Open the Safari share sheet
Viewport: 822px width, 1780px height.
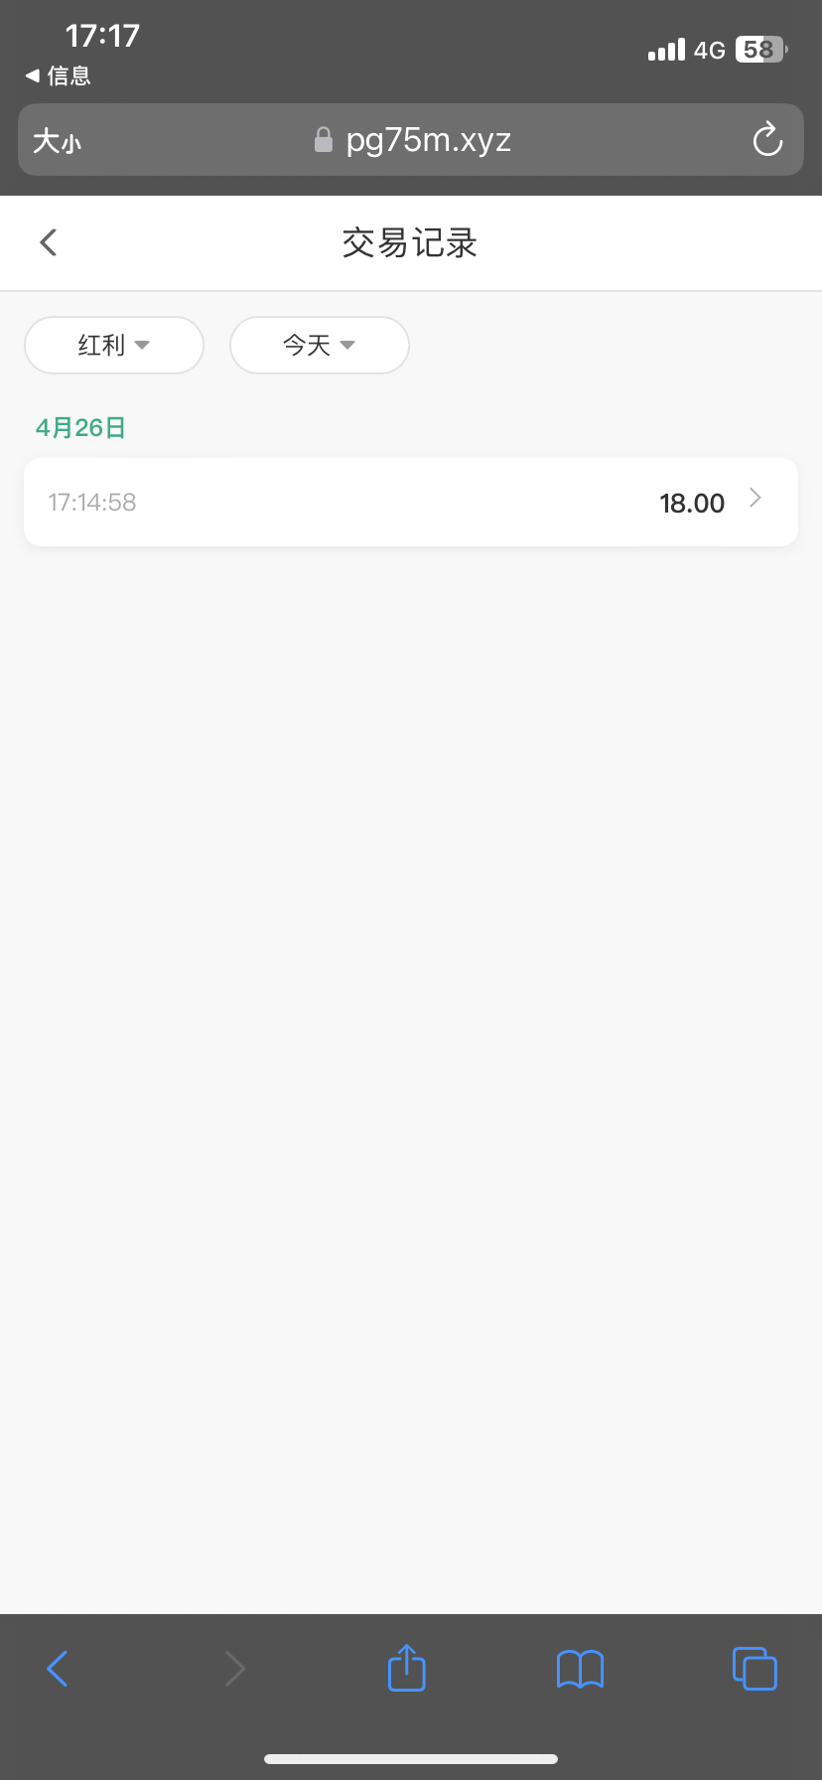point(406,1668)
